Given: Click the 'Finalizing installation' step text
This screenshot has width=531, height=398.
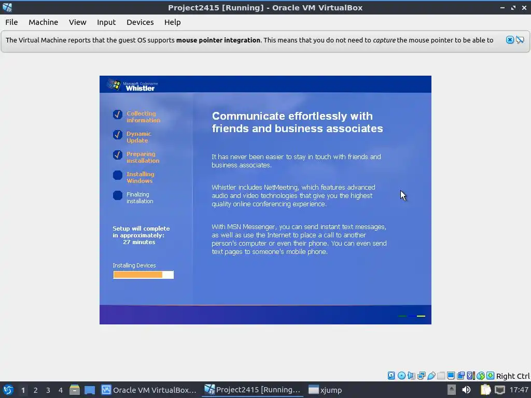Looking at the screenshot, I should tap(140, 197).
